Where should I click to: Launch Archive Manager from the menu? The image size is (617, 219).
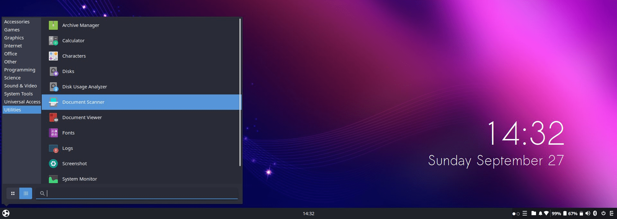coord(80,25)
